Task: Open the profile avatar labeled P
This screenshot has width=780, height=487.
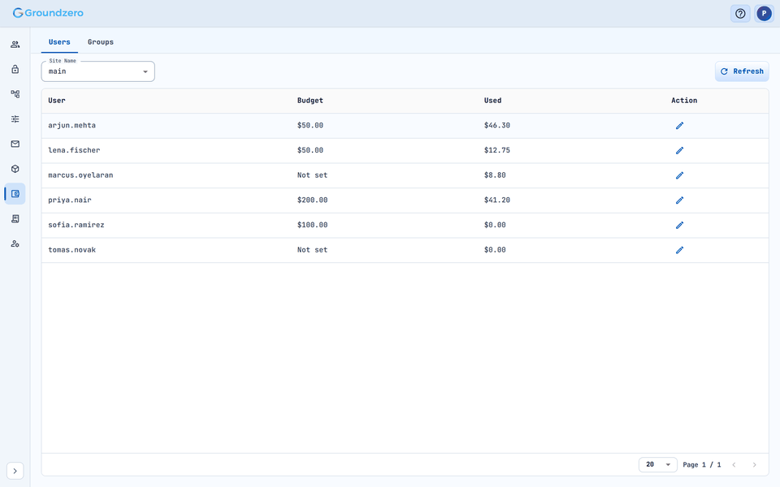Action: (x=764, y=14)
